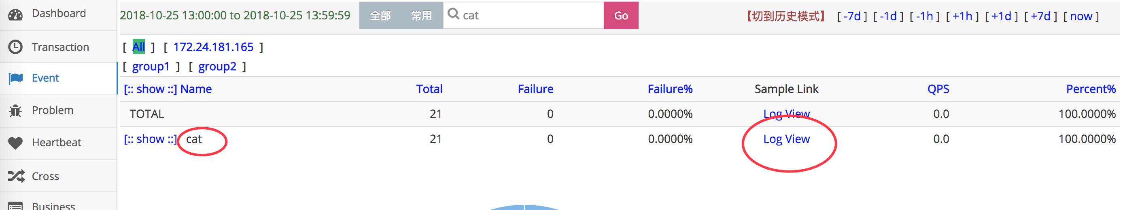Sort the table by Total column
The image size is (1125, 210).
[x=429, y=89]
